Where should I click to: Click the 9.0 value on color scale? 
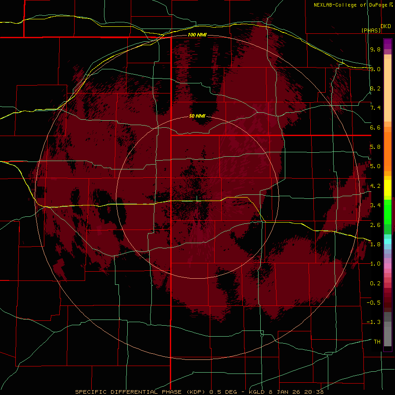tap(375, 69)
